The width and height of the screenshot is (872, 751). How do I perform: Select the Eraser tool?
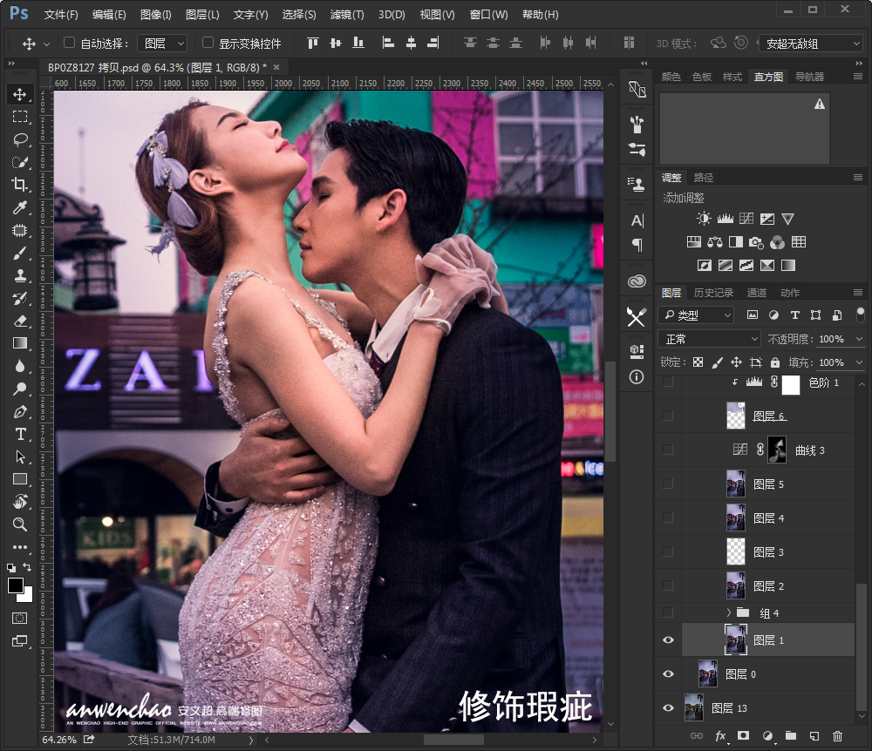pos(20,321)
